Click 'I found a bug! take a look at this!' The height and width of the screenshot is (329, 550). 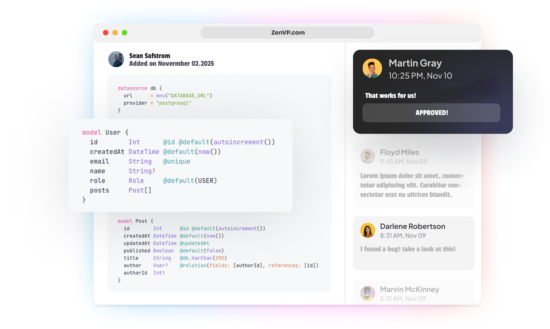(408, 249)
